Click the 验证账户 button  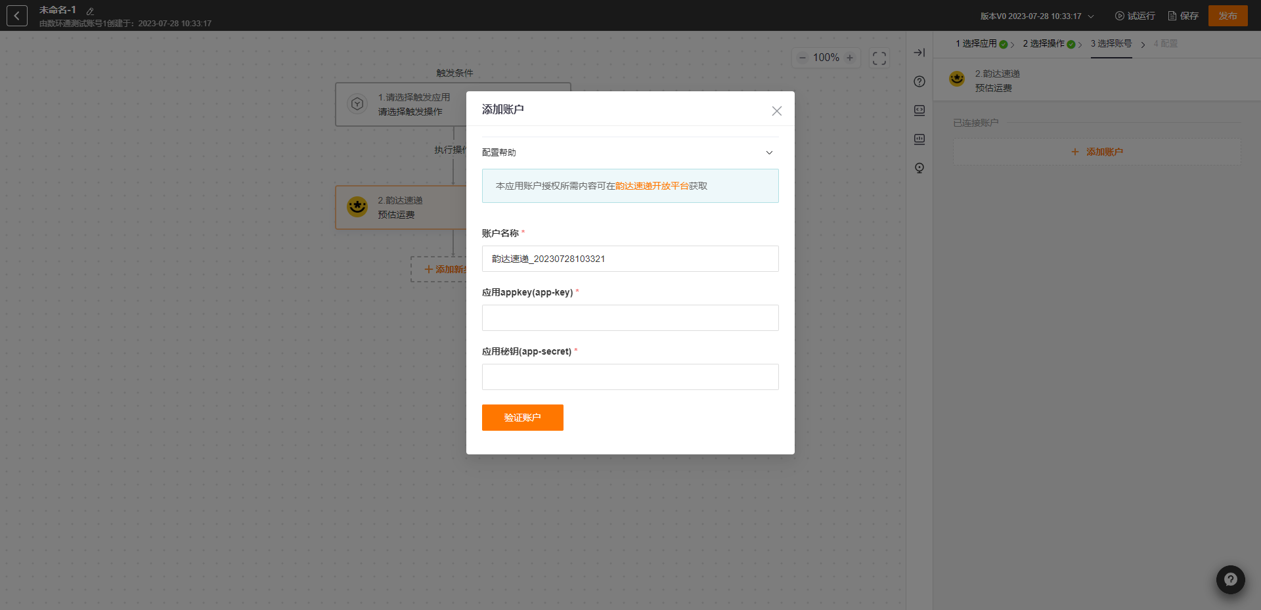point(523,418)
